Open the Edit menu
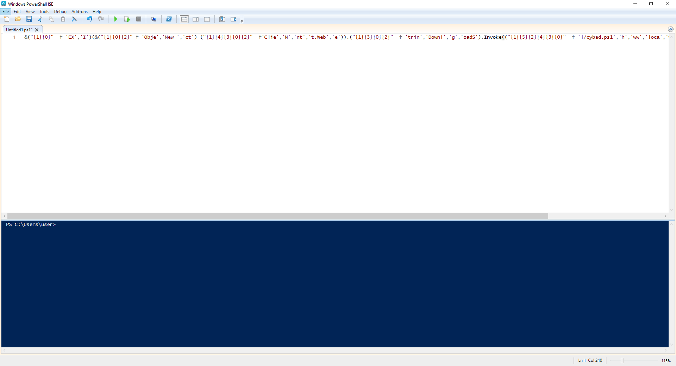 pyautogui.click(x=17, y=12)
